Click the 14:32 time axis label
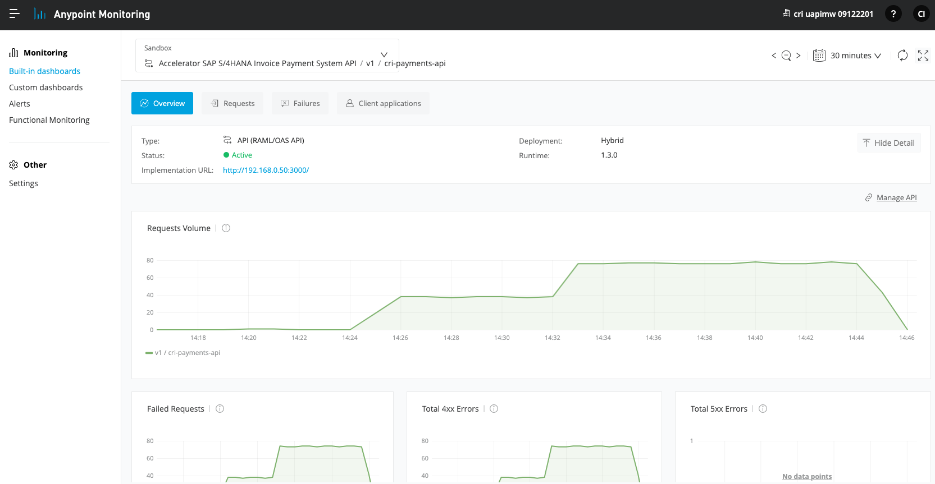This screenshot has width=935, height=484. (553, 338)
